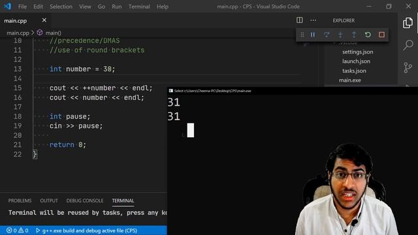The height and width of the screenshot is (235, 418).
Task: Click the EXPLORER panel header
Action: point(344,20)
